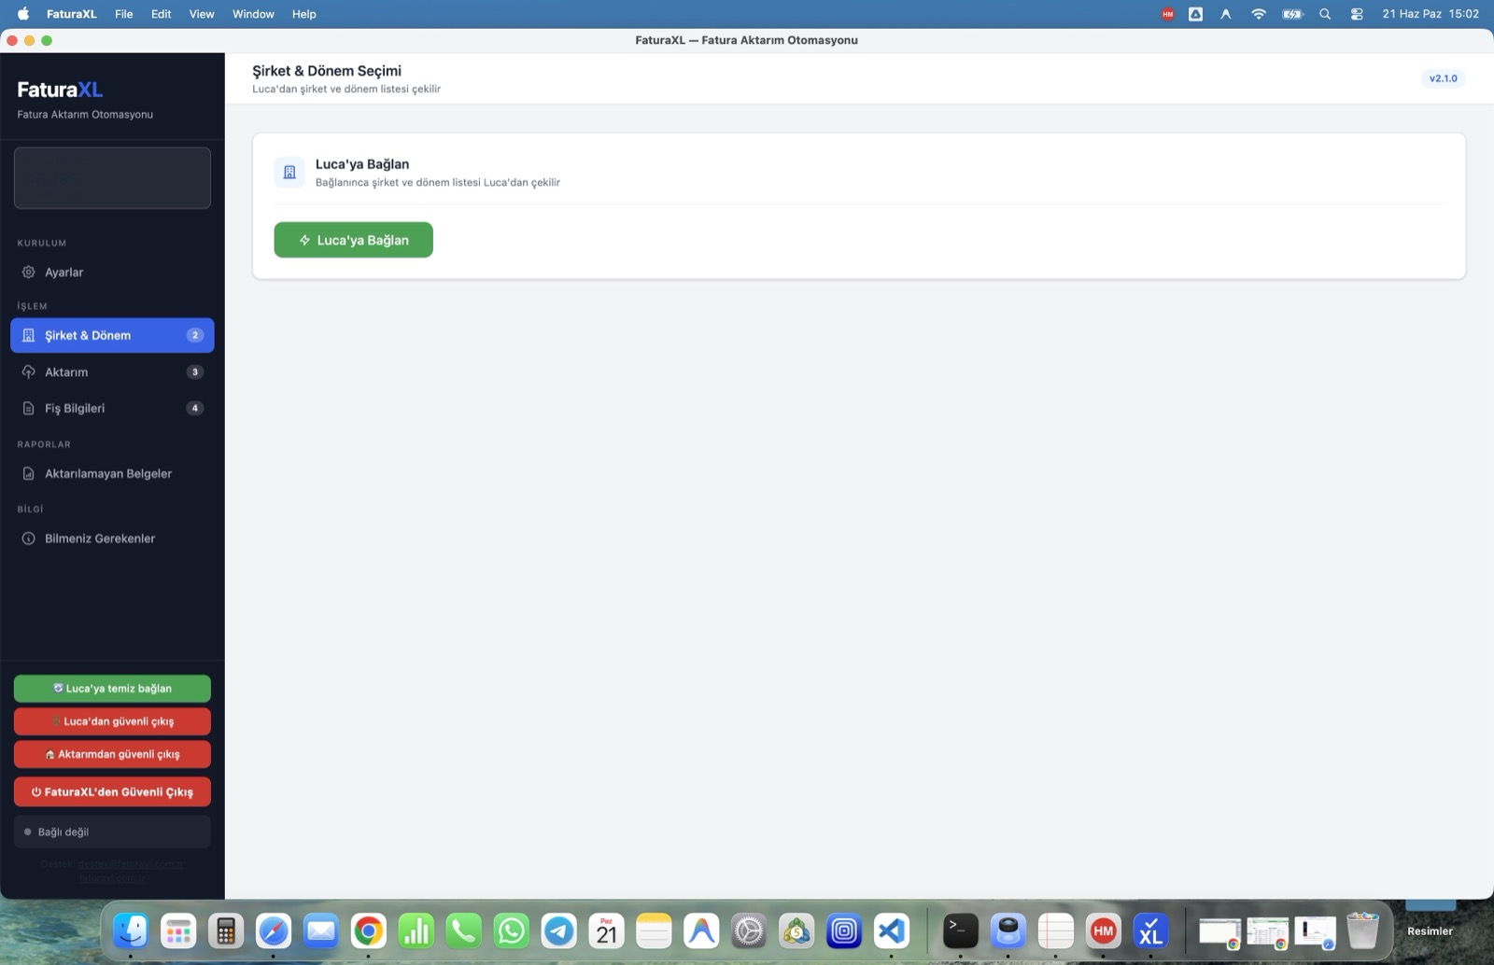Image resolution: width=1494 pixels, height=965 pixels.
Task: Open the Trash in the Dock
Action: point(1363,930)
